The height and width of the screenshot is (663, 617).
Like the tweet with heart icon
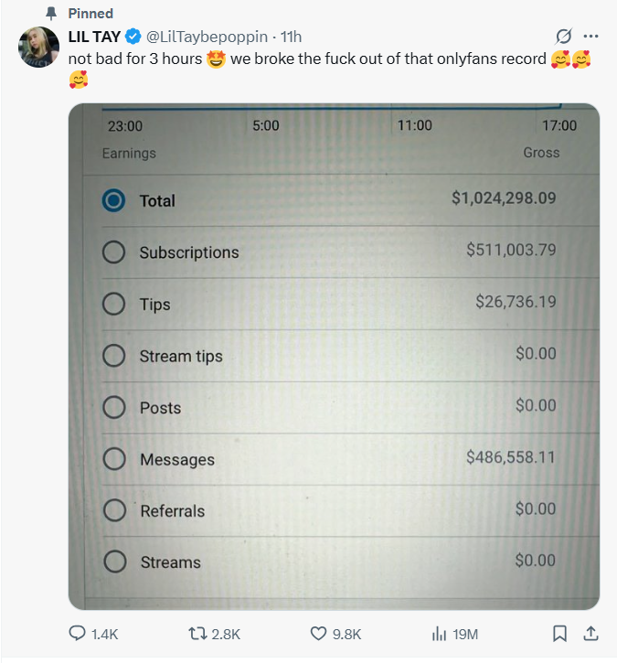pos(319,633)
